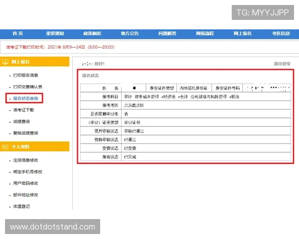Open 注册信息修改 in sidebar
The width and height of the screenshot is (299, 239).
tap(25, 160)
